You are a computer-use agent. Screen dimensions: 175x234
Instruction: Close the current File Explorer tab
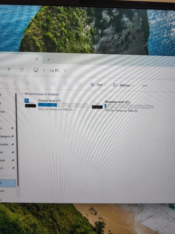pyautogui.click(x=37, y=59)
